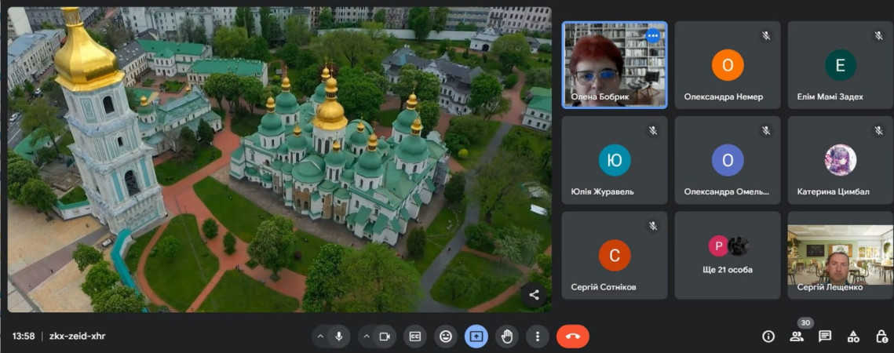Open options on Олена Бобрик's tile
The width and height of the screenshot is (894, 353).
pyautogui.click(x=652, y=36)
